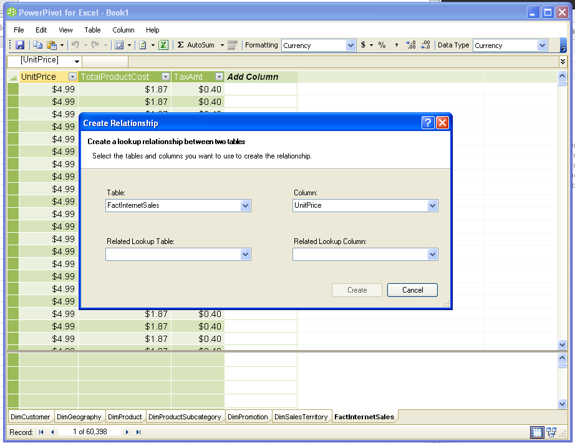This screenshot has width=575, height=443.
Task: Go to the first record
Action: [x=41, y=432]
